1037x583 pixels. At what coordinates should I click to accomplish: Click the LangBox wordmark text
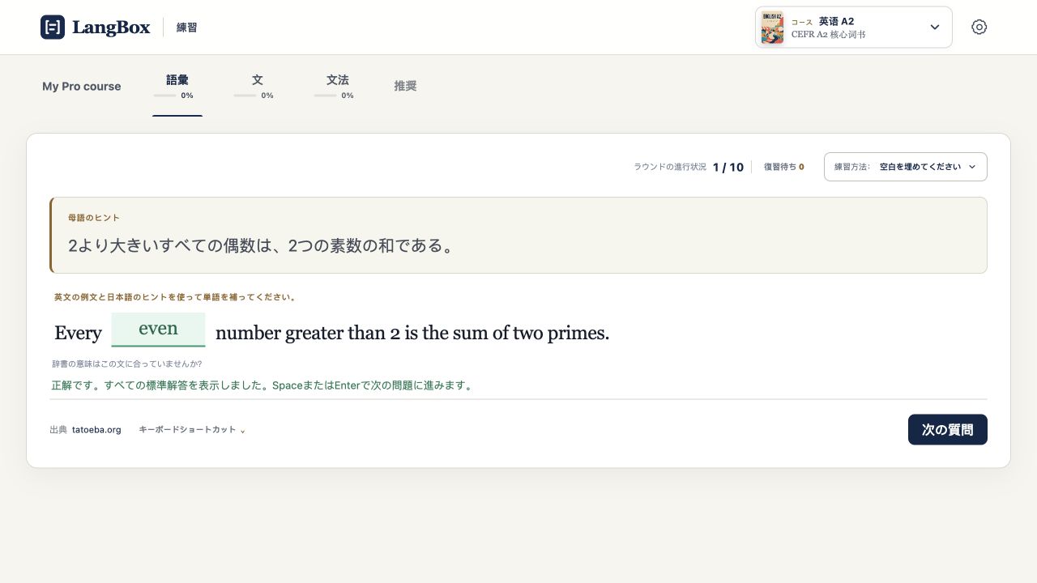(111, 28)
